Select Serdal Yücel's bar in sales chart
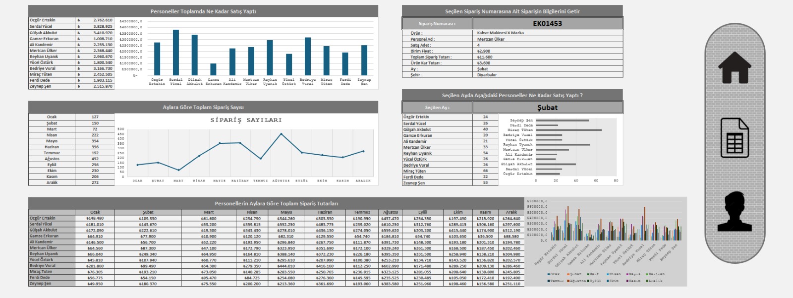 tap(176, 53)
